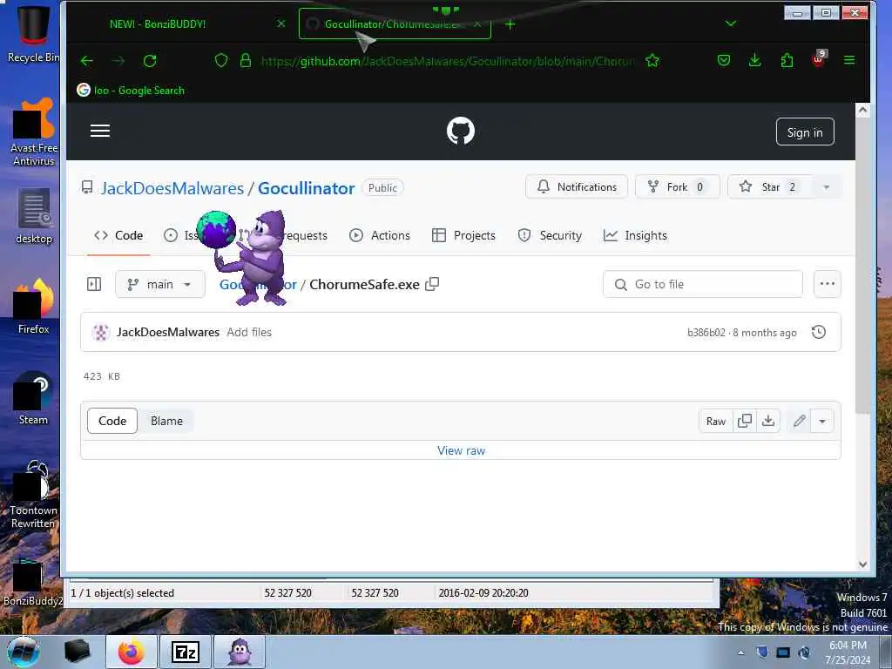Fork the repository with the Fork button
Viewport: 892px width, 669px height.
click(677, 186)
